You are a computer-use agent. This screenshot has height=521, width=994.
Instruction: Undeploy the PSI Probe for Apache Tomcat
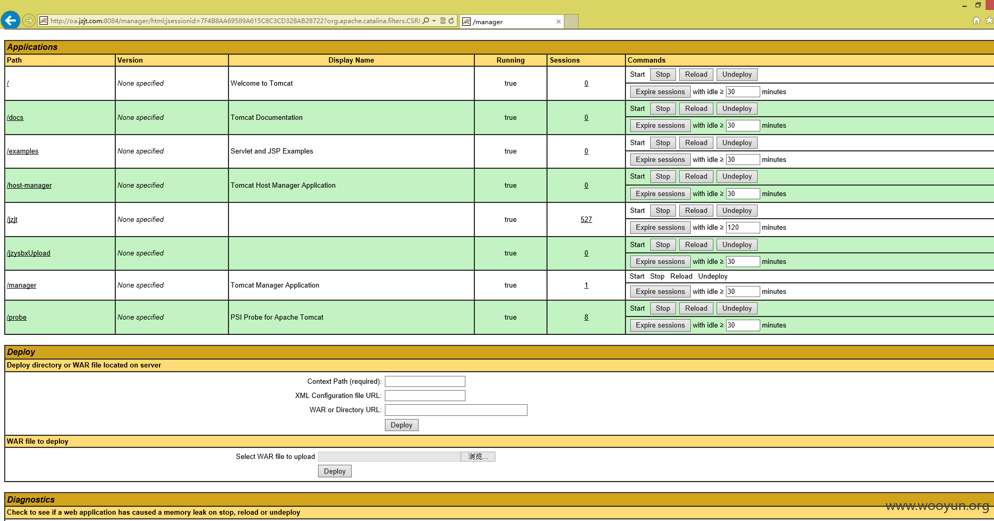click(x=737, y=309)
